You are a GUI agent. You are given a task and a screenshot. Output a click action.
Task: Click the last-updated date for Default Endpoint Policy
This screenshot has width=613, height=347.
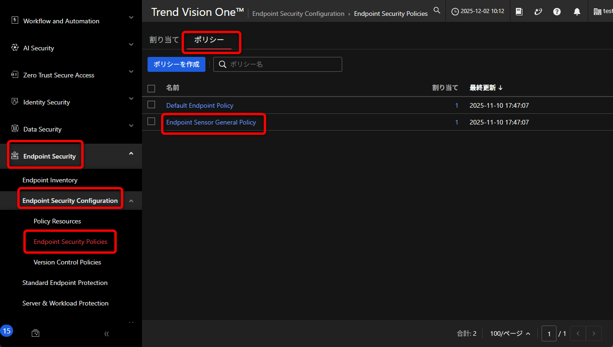point(499,105)
